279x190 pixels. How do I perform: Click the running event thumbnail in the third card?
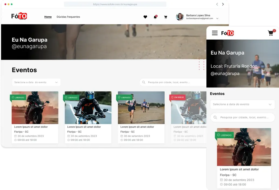(141, 107)
